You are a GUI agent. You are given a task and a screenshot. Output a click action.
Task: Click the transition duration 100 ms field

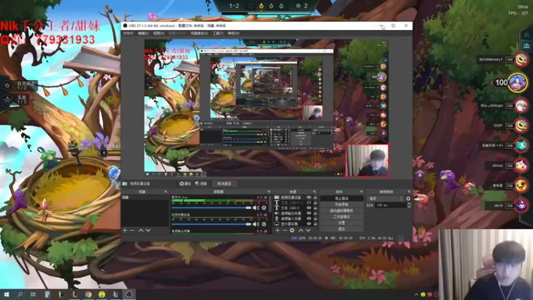(391, 205)
